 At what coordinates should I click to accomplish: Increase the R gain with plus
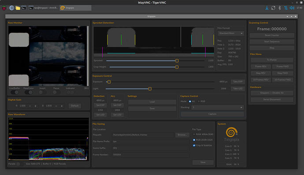pyautogui.click(x=36, y=106)
